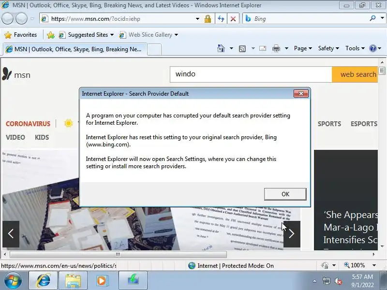Click the address bar URL field

click(x=118, y=19)
